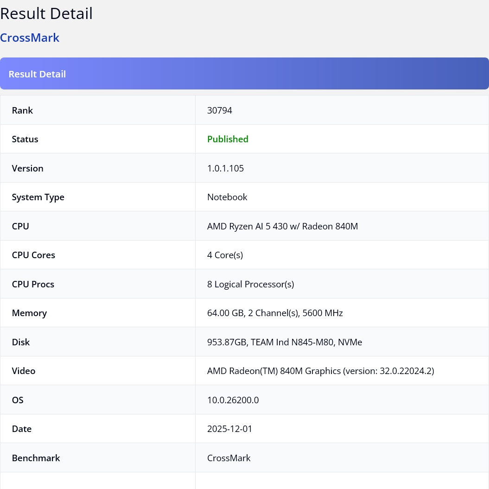This screenshot has height=489, width=489.
Task: Select the date 2025-12-01
Action: pos(229,429)
